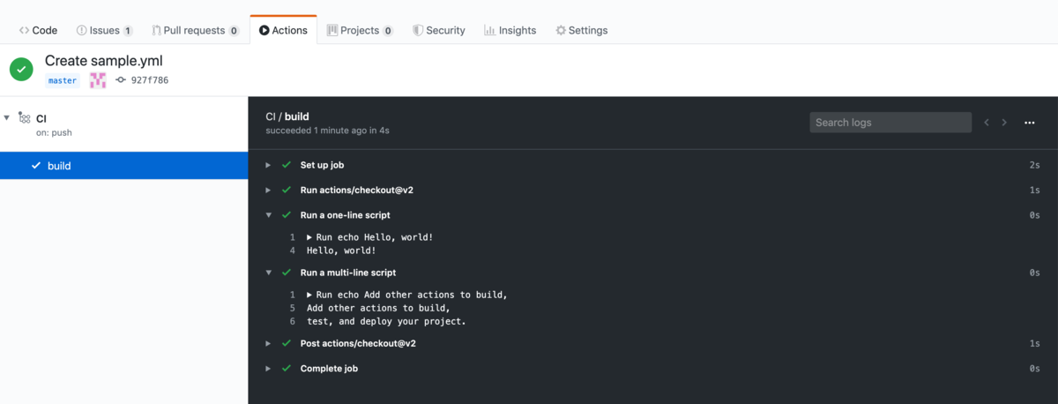
Task: Click the Code tab icon
Action: pyautogui.click(x=24, y=30)
